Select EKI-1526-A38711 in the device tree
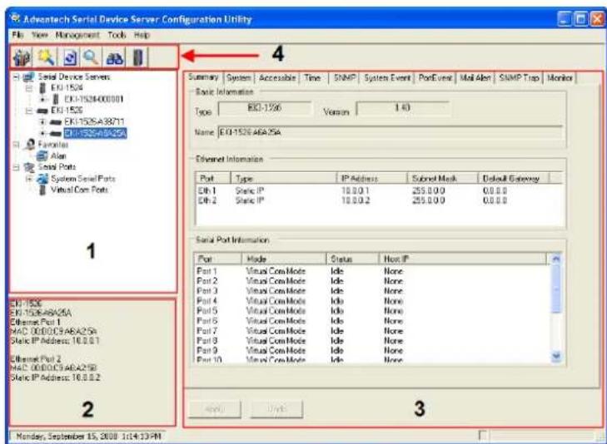607x444 pixels. coord(94,122)
